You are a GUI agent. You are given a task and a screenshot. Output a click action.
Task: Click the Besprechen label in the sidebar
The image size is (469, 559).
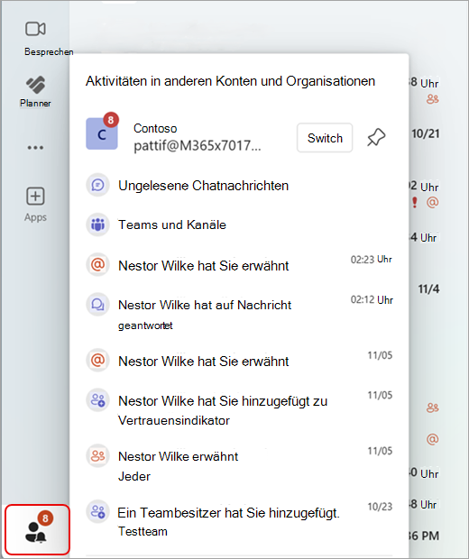pos(49,51)
